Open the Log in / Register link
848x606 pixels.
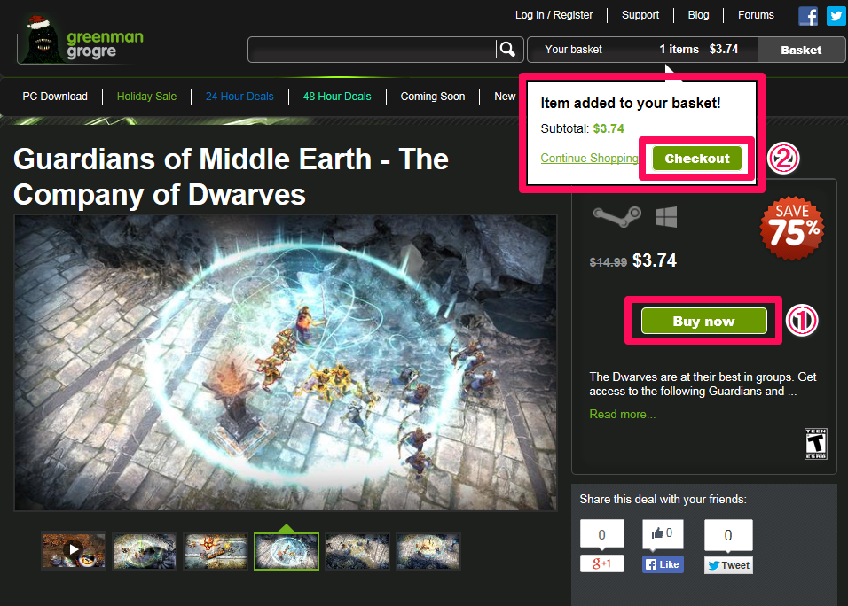click(554, 15)
